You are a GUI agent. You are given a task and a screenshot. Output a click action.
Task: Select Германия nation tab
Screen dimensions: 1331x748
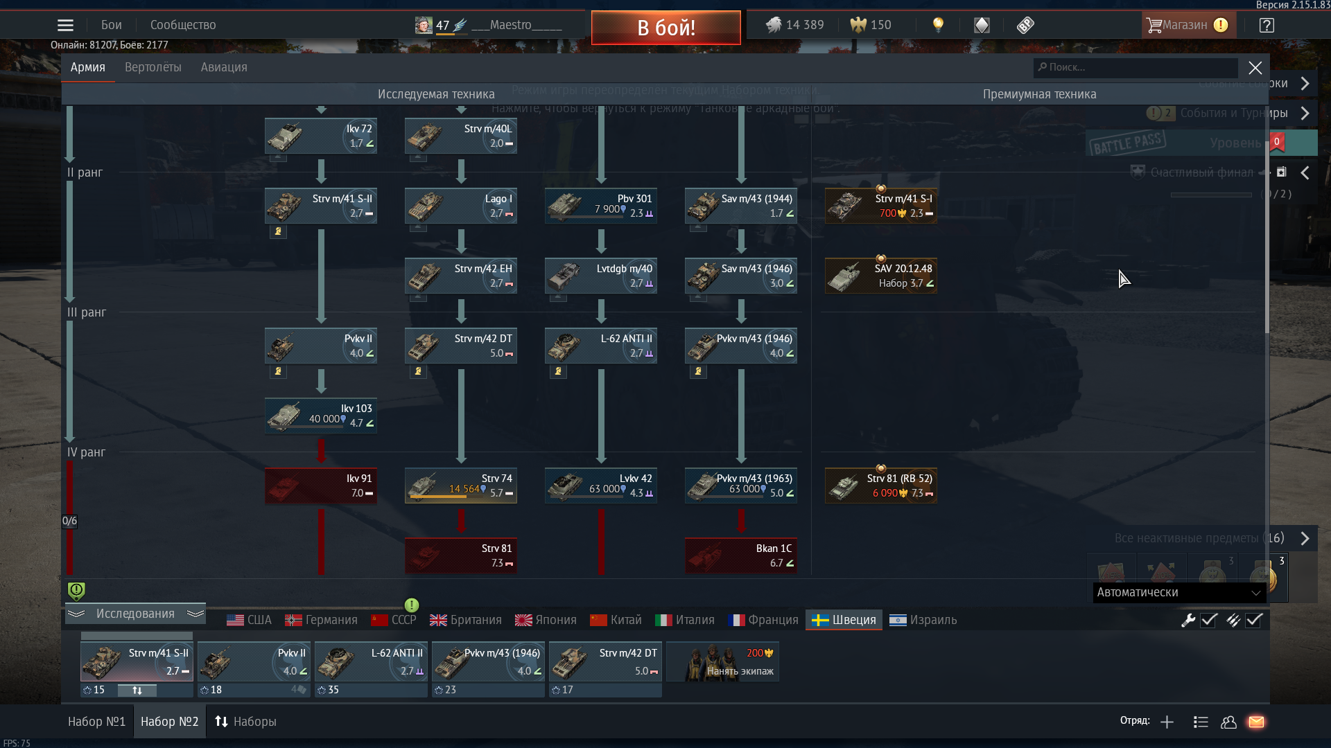tap(322, 621)
